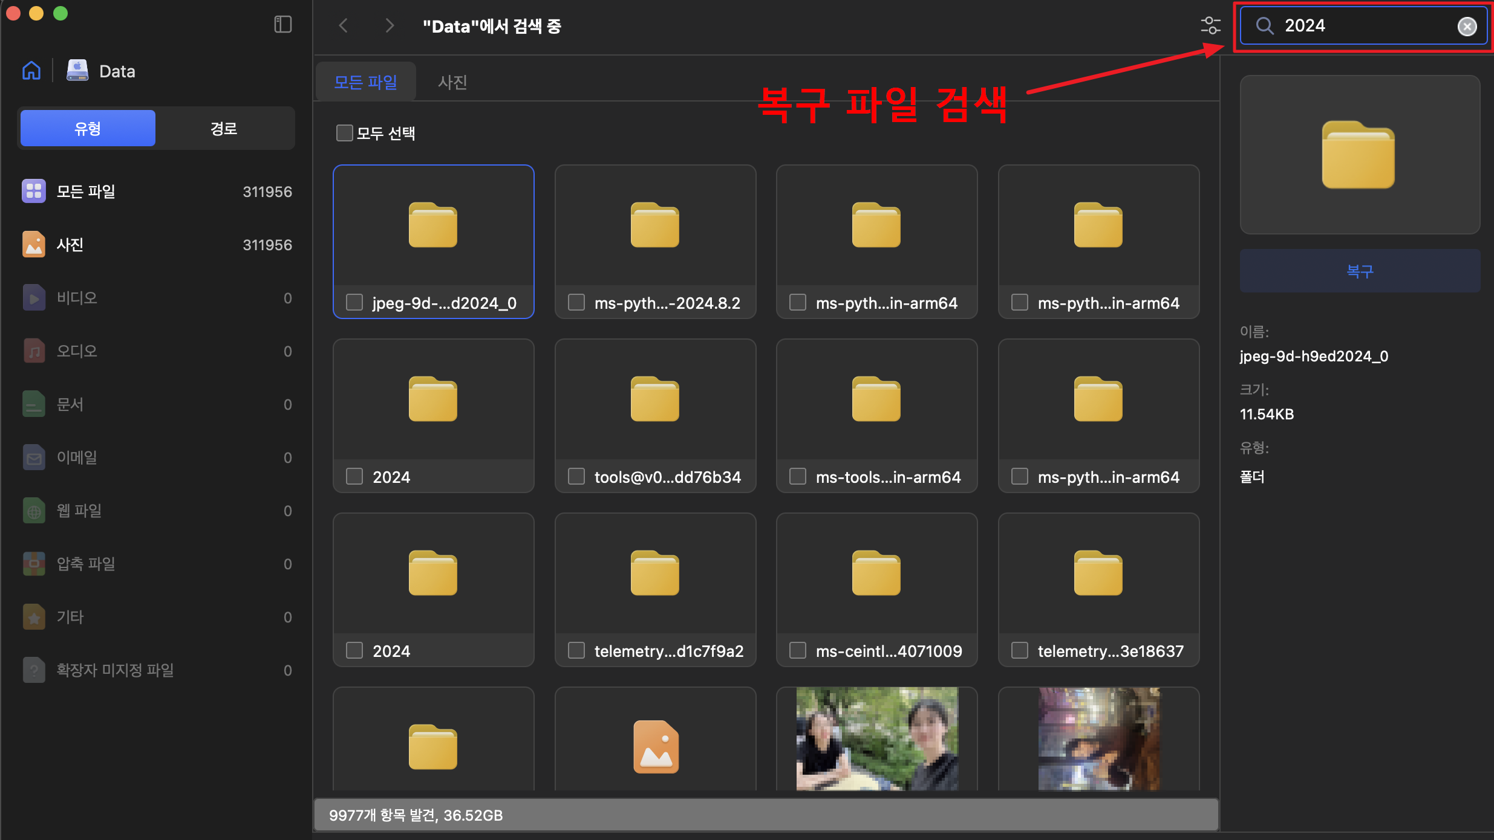The image size is (1494, 840).
Task: Go forward with the right chevron
Action: pyautogui.click(x=390, y=25)
